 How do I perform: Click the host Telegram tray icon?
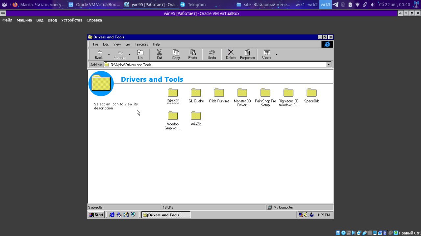(335, 5)
